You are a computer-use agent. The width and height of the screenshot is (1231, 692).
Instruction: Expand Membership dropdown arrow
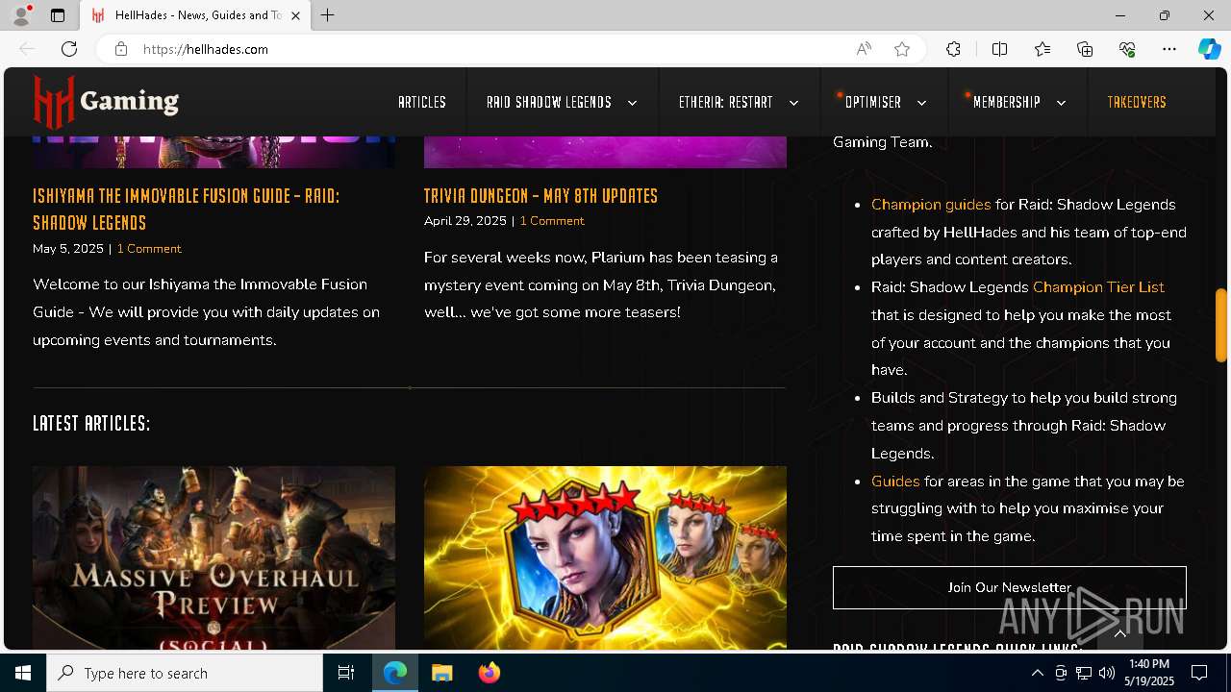coord(1061,103)
